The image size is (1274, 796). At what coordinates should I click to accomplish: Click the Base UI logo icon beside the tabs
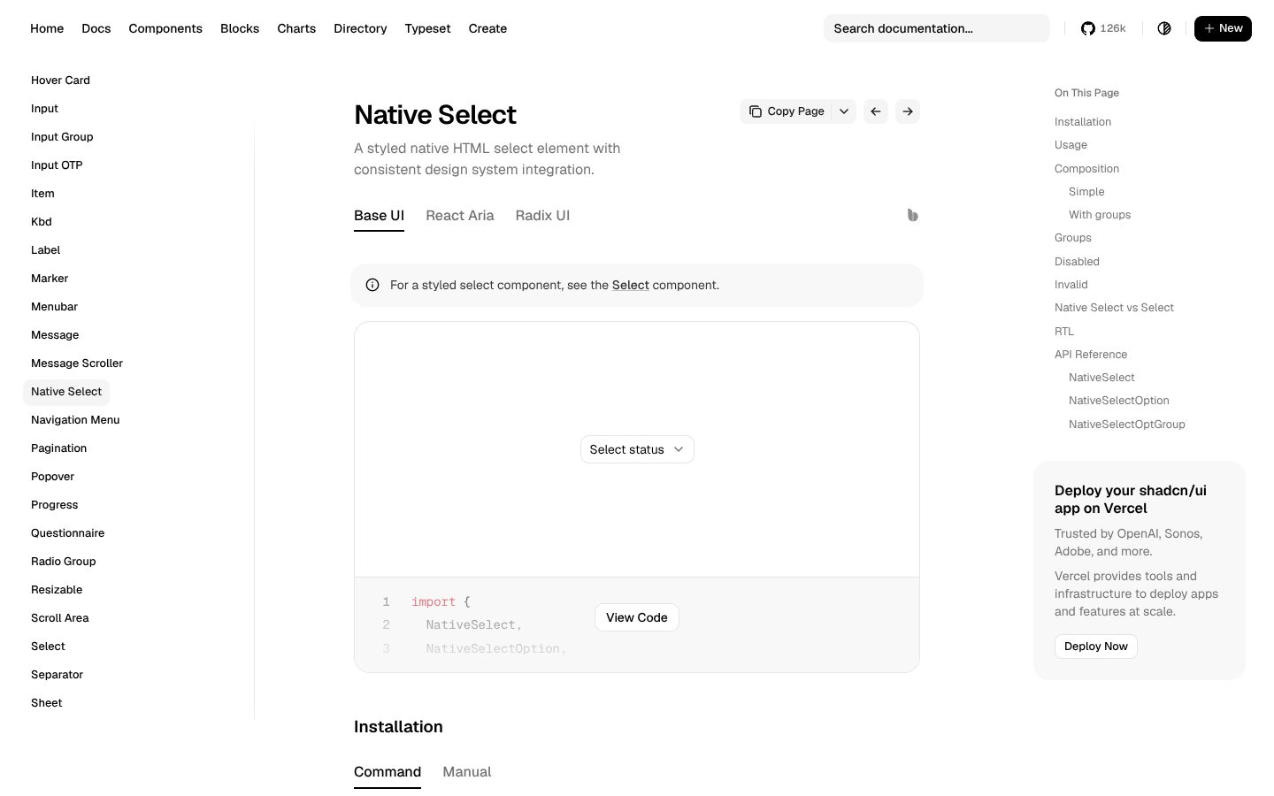point(912,215)
